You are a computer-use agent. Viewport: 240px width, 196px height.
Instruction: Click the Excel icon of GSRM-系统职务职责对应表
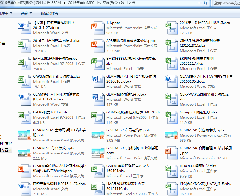[x=98, y=171]
